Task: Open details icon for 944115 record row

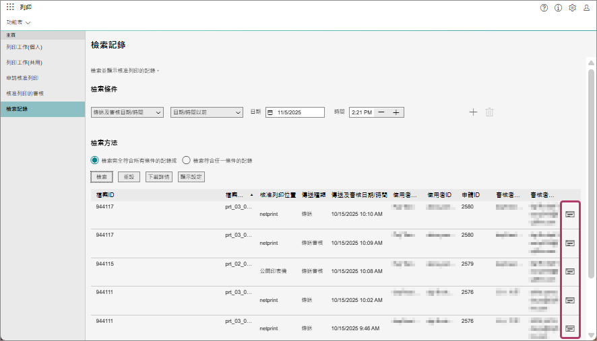Action: click(570, 271)
